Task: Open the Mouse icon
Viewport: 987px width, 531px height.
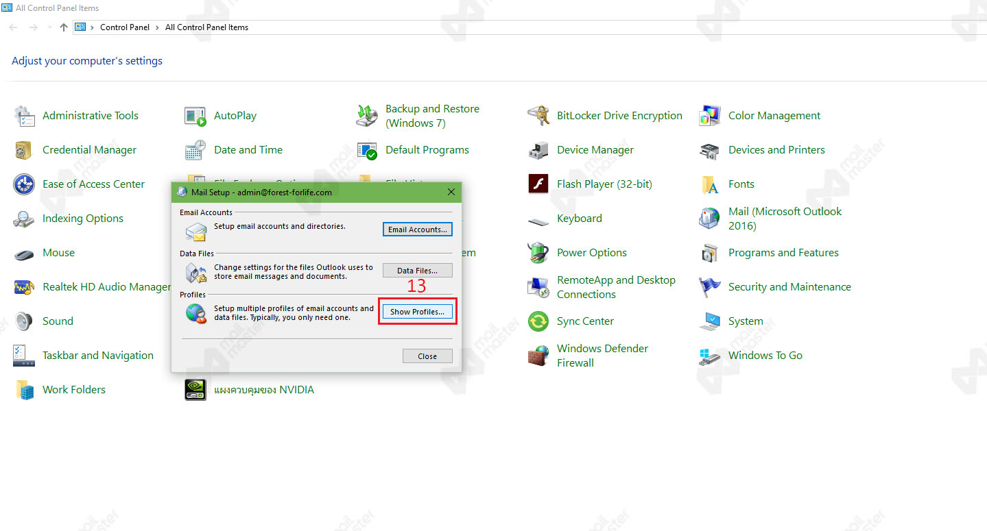Action: point(25,254)
